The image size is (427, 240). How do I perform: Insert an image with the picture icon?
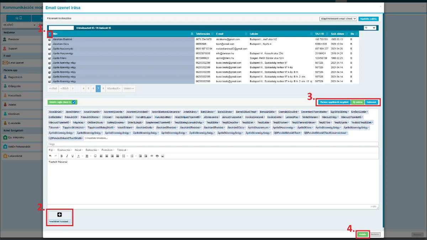pyautogui.click(x=163, y=156)
